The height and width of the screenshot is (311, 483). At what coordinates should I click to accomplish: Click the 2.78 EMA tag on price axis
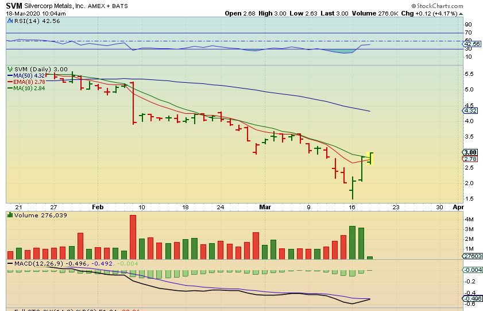pyautogui.click(x=471, y=159)
